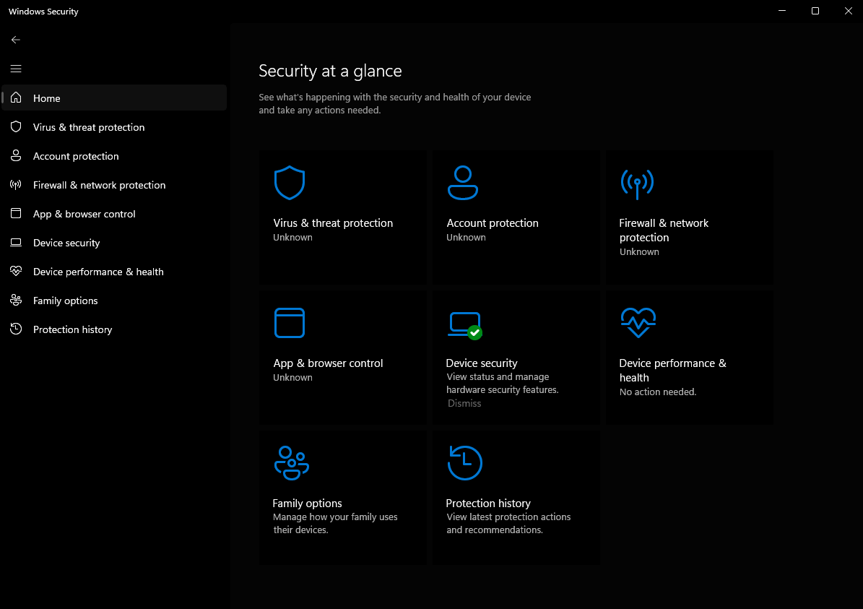Dismiss the Device security notification
Image resolution: width=863 pixels, height=609 pixels.
click(x=464, y=404)
